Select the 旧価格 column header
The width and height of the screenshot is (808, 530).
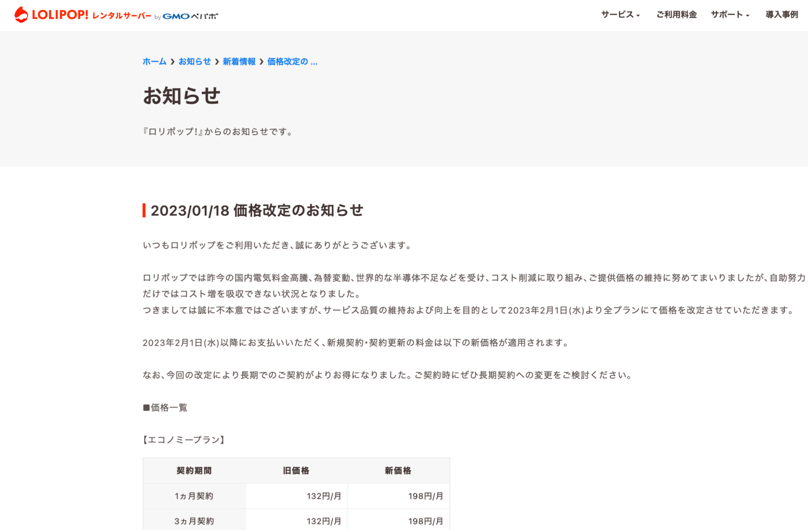tap(296, 471)
